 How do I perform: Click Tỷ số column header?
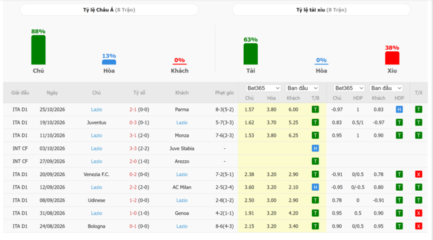139,92
